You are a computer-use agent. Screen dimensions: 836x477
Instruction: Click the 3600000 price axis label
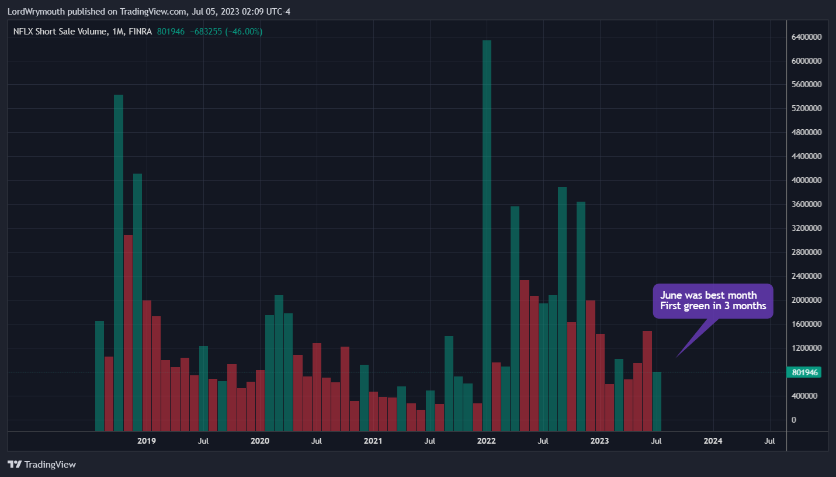point(807,205)
